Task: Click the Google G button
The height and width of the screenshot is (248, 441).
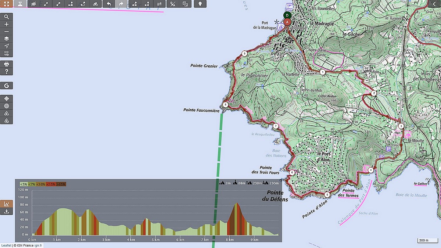Action: click(x=7, y=86)
